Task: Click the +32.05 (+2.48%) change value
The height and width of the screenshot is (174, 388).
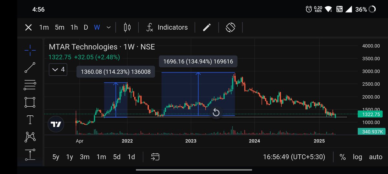Action: click(x=97, y=57)
